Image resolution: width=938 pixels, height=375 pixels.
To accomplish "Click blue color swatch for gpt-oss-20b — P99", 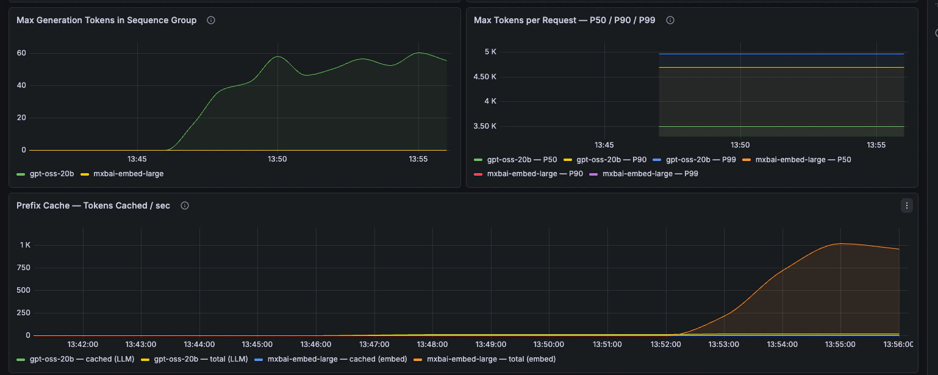I will click(x=657, y=160).
